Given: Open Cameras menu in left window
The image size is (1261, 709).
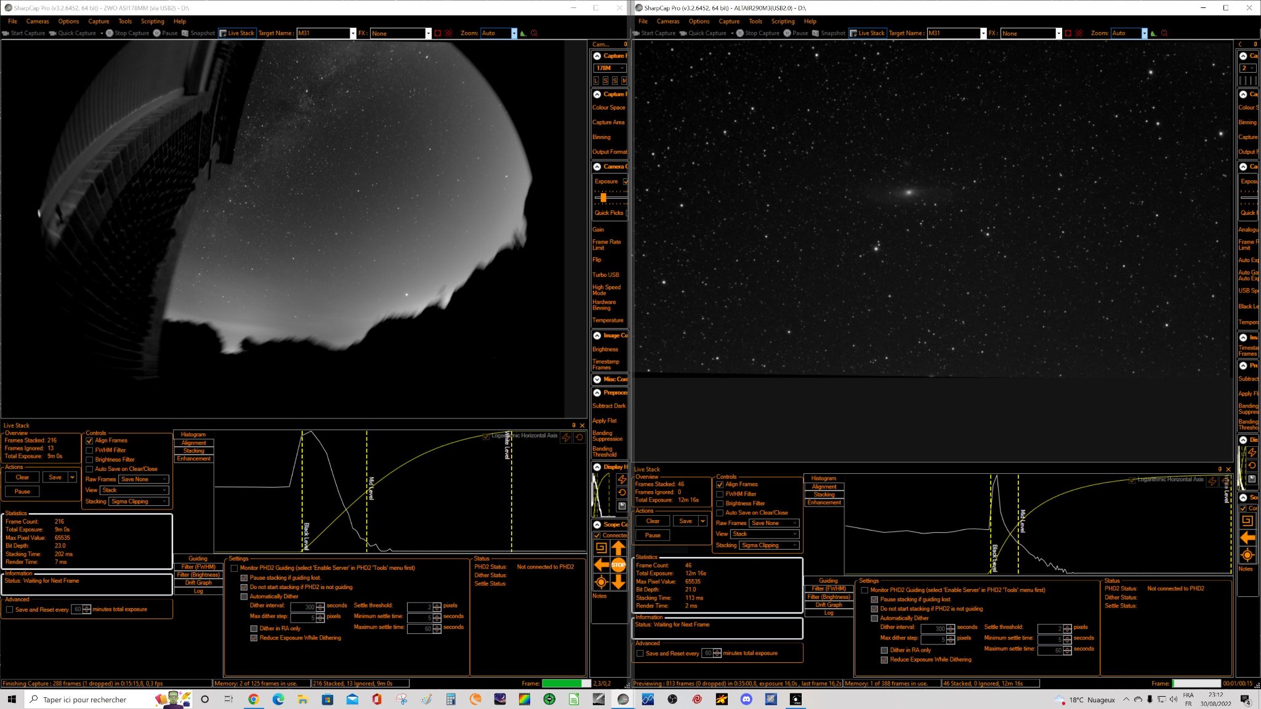Looking at the screenshot, I should click(x=38, y=22).
